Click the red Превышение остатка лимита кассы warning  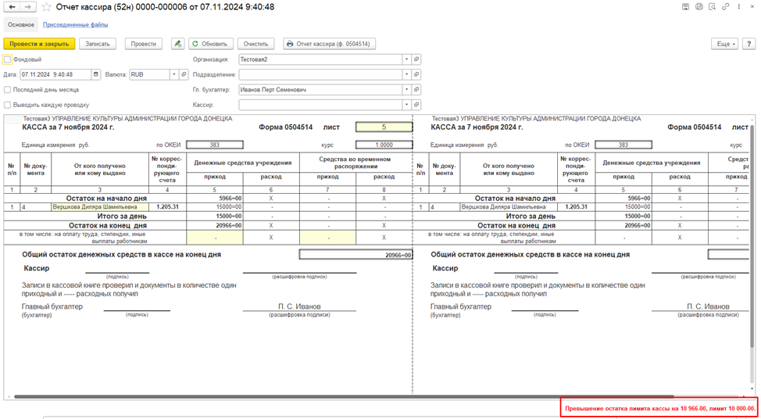tap(659, 408)
